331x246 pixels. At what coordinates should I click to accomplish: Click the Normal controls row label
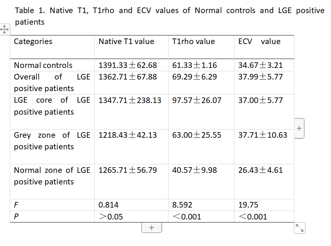(43, 65)
